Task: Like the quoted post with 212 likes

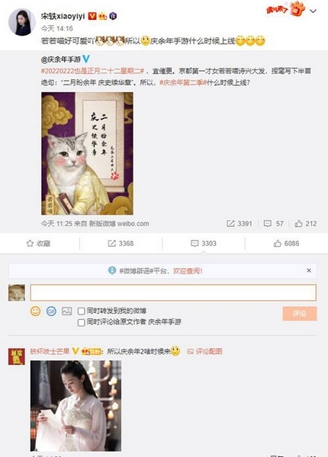Action: [x=306, y=223]
